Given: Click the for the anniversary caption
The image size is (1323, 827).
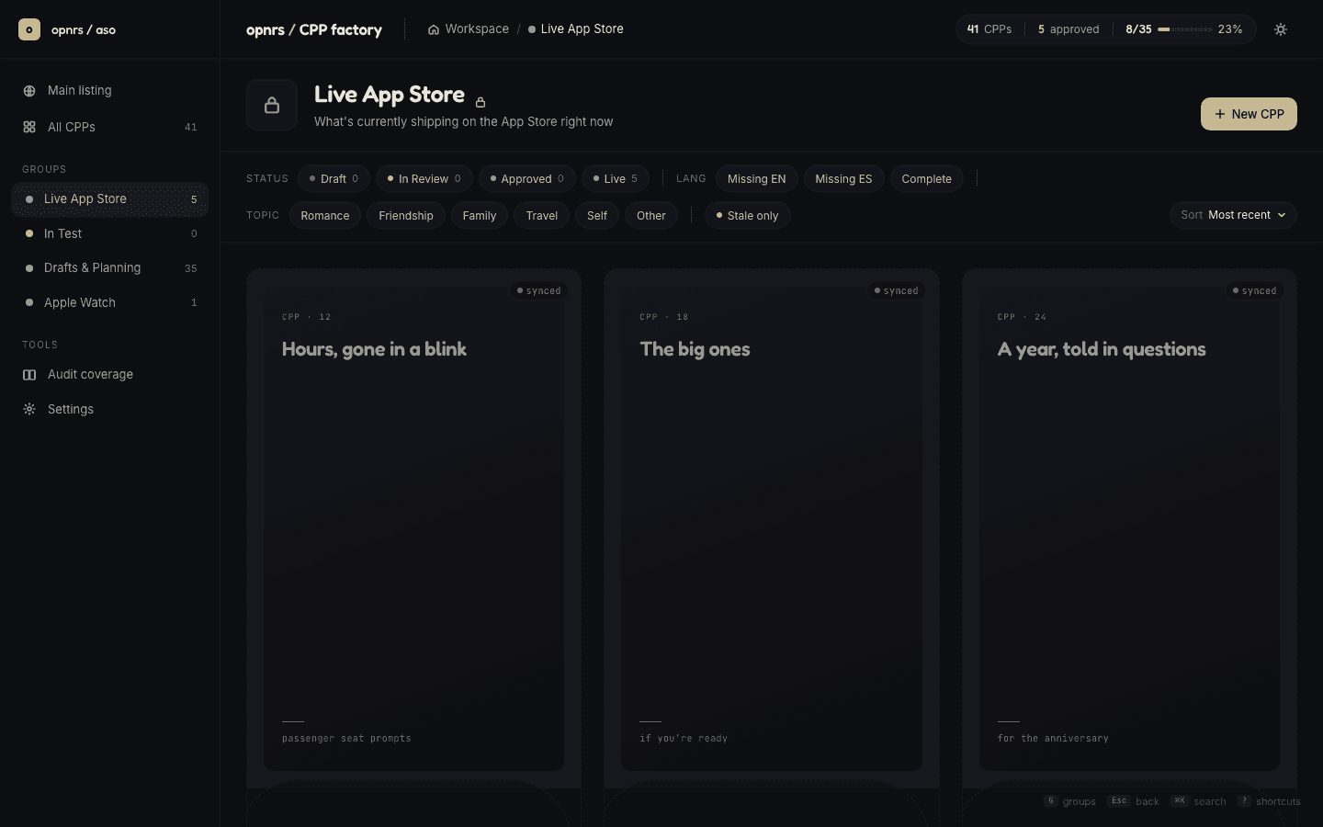Looking at the screenshot, I should (1053, 739).
